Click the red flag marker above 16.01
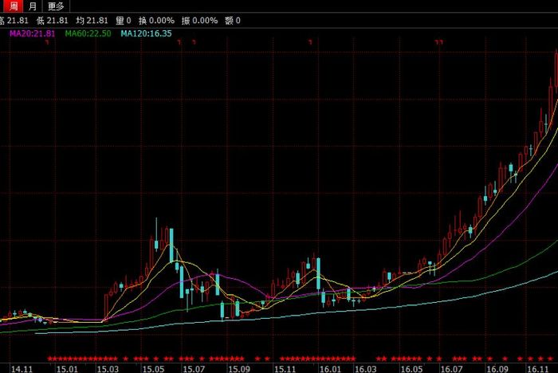 click(x=310, y=42)
